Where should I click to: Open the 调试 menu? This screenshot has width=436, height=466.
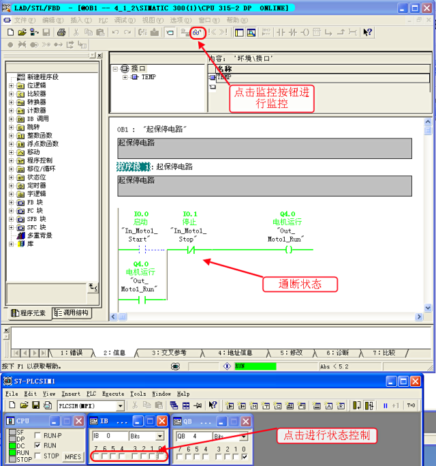click(125, 20)
